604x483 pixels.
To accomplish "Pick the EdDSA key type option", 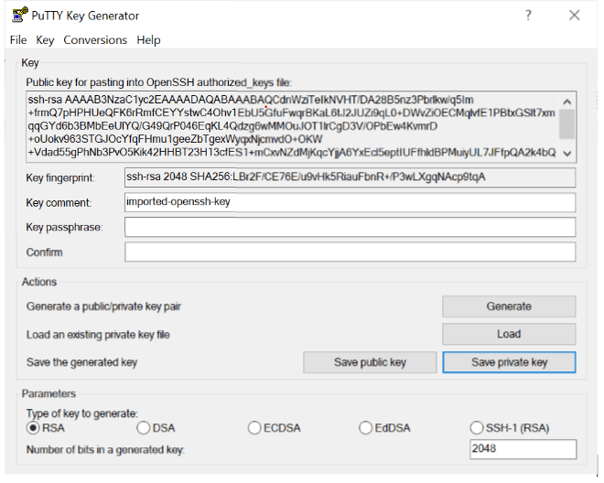I will click(x=366, y=427).
